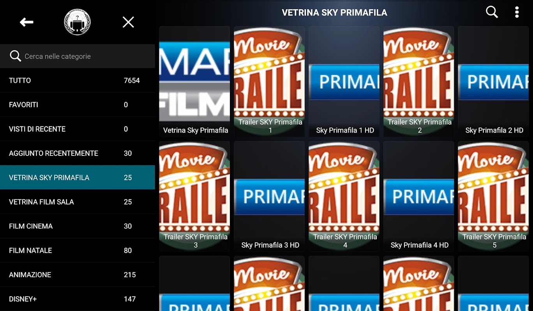
Task: Play Trailer SKY Primafila 4
Action: pyautogui.click(x=344, y=196)
